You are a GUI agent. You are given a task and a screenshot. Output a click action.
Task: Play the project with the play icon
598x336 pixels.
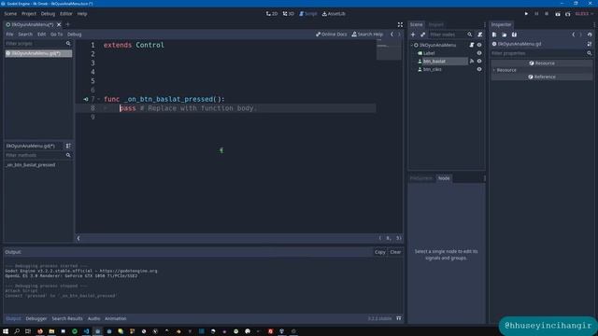point(526,14)
